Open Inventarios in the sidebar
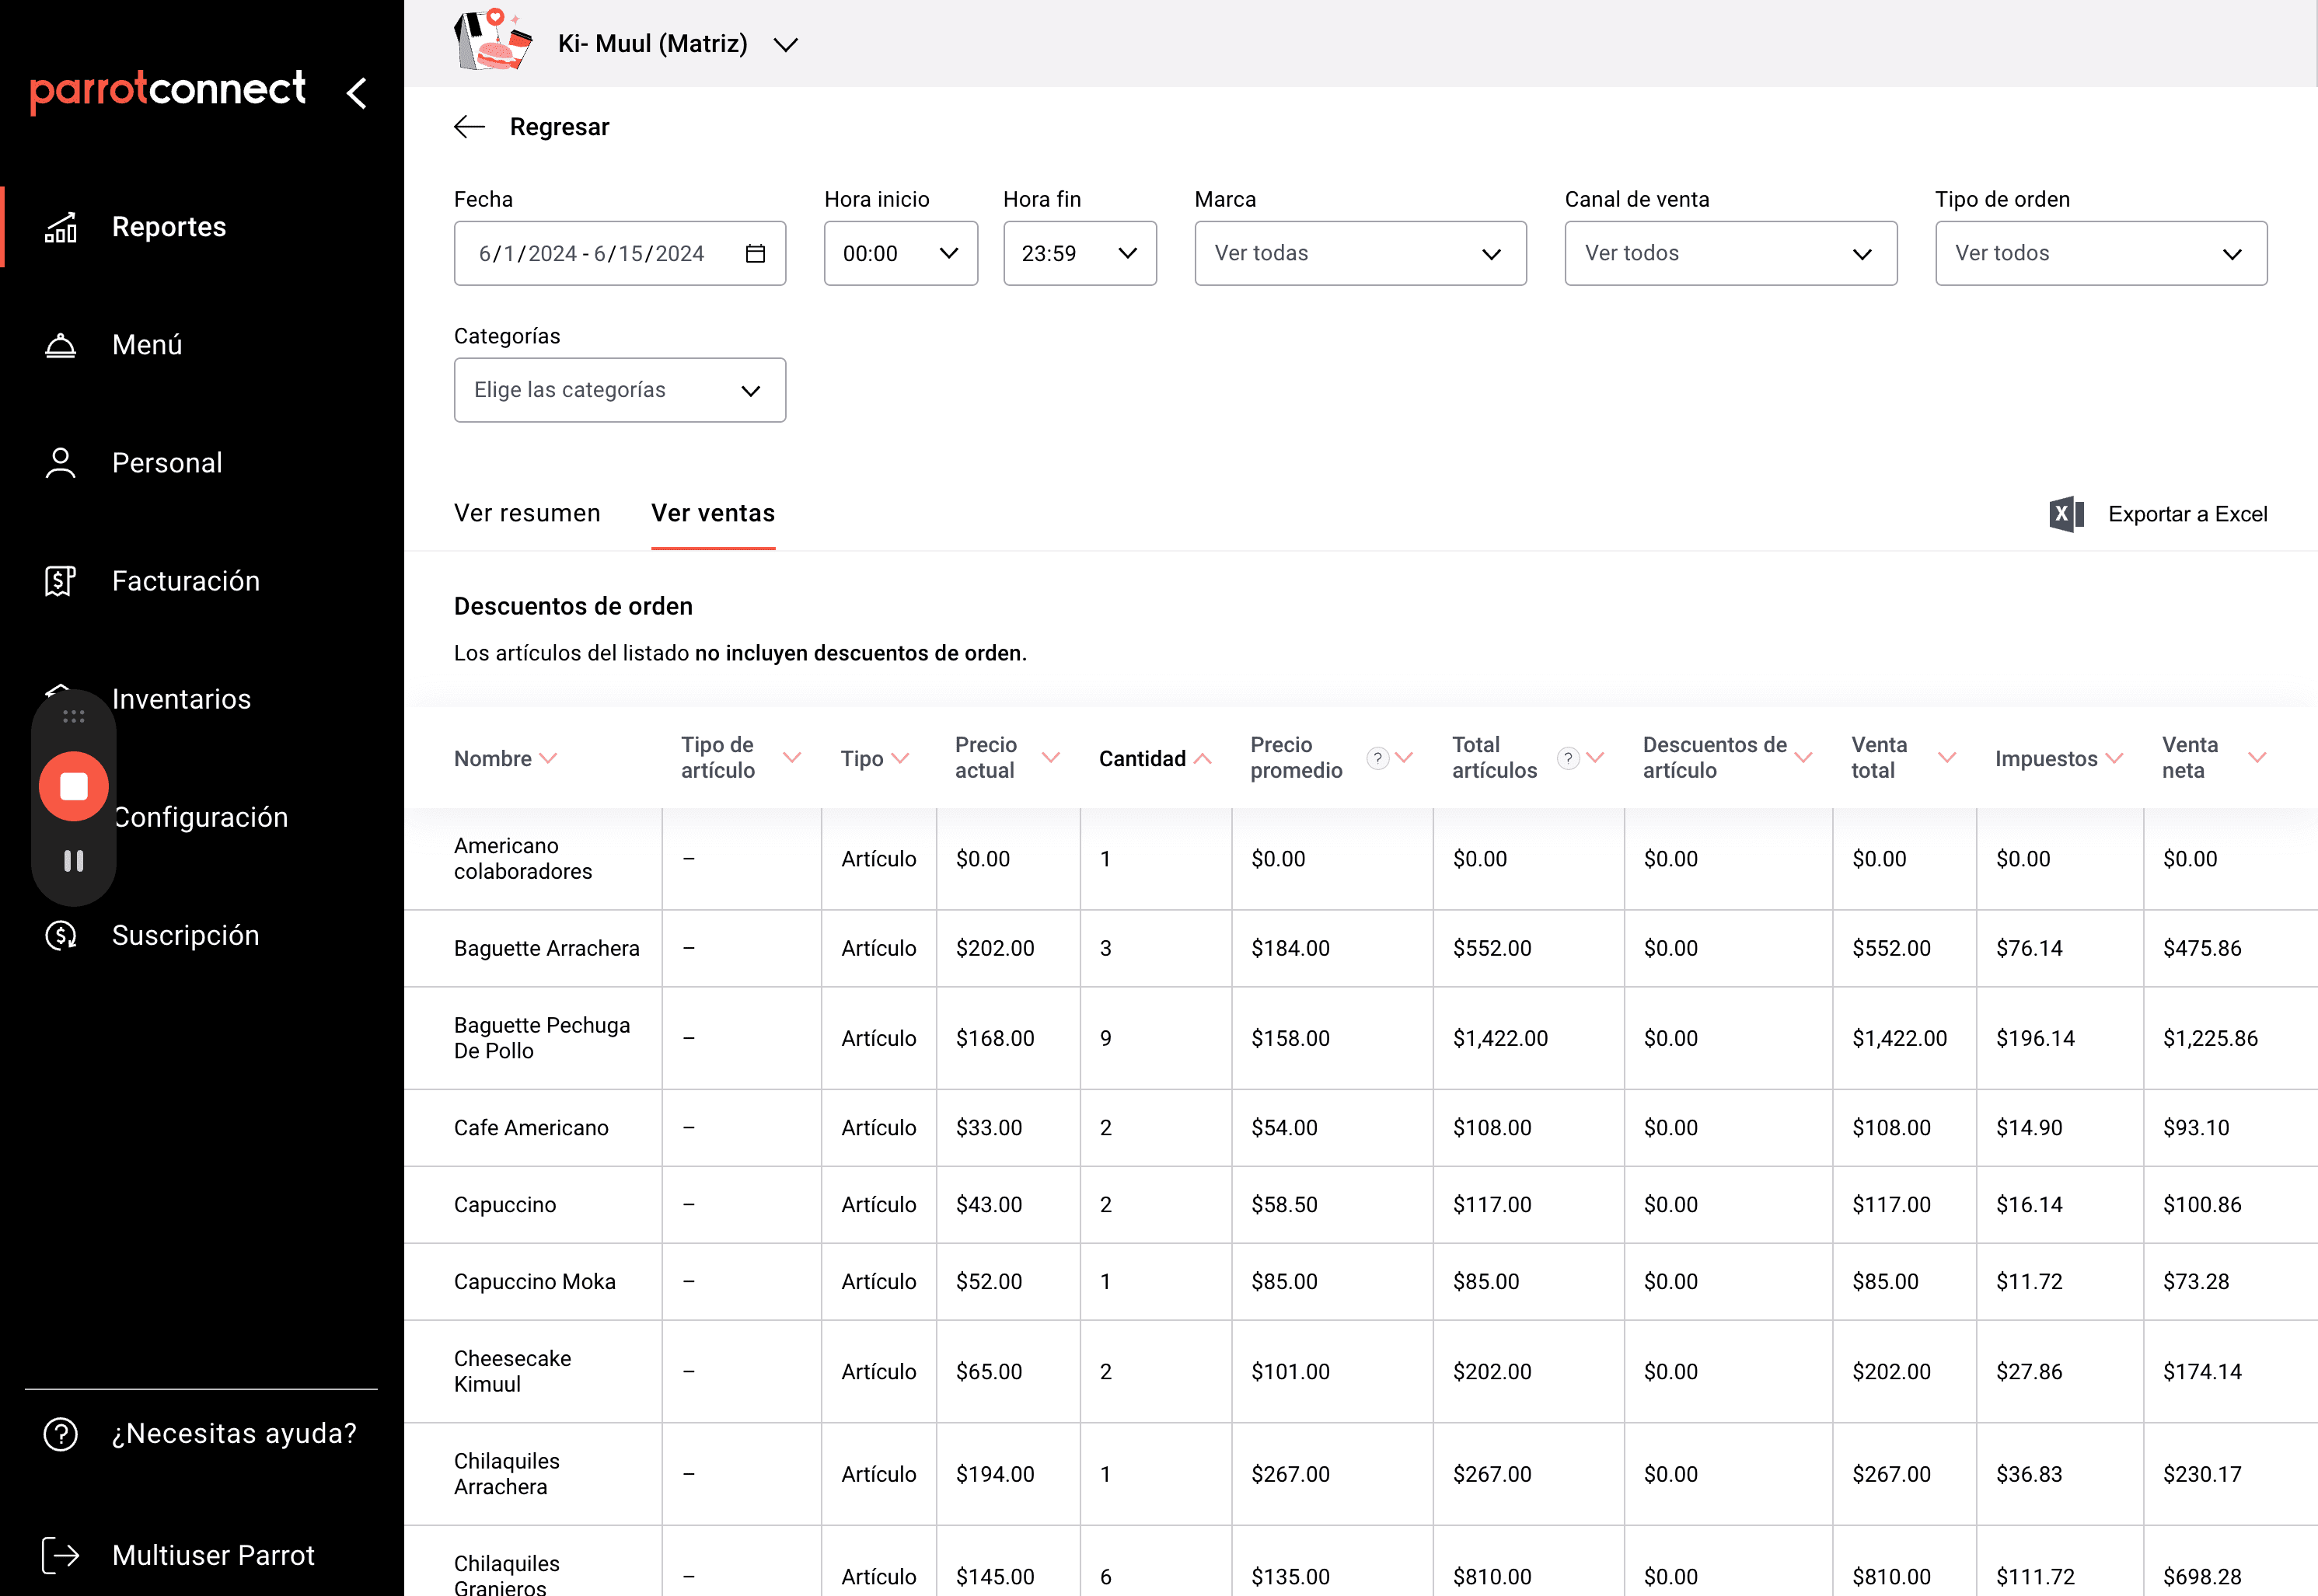Image resolution: width=2318 pixels, height=1596 pixels. [x=181, y=699]
